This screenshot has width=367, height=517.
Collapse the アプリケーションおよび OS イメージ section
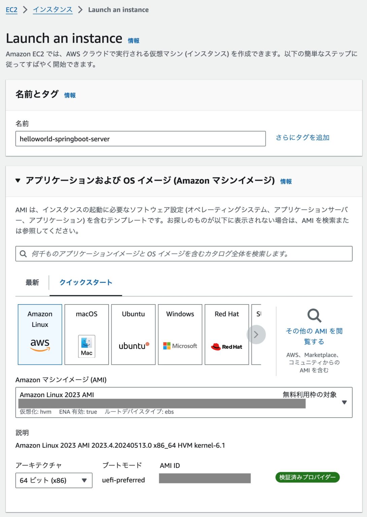[17, 181]
